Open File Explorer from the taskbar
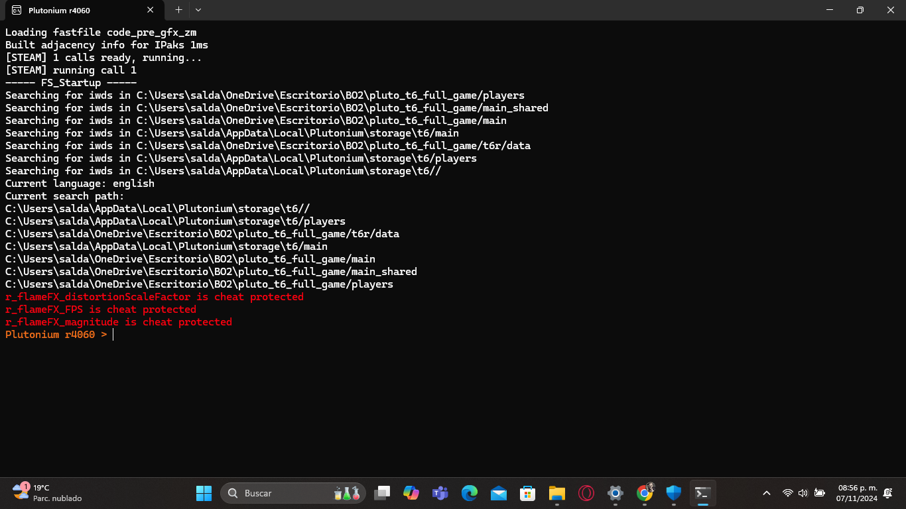Viewport: 906px width, 509px height. [557, 493]
